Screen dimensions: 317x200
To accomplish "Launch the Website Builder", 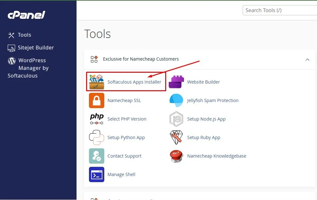I will [x=203, y=82].
